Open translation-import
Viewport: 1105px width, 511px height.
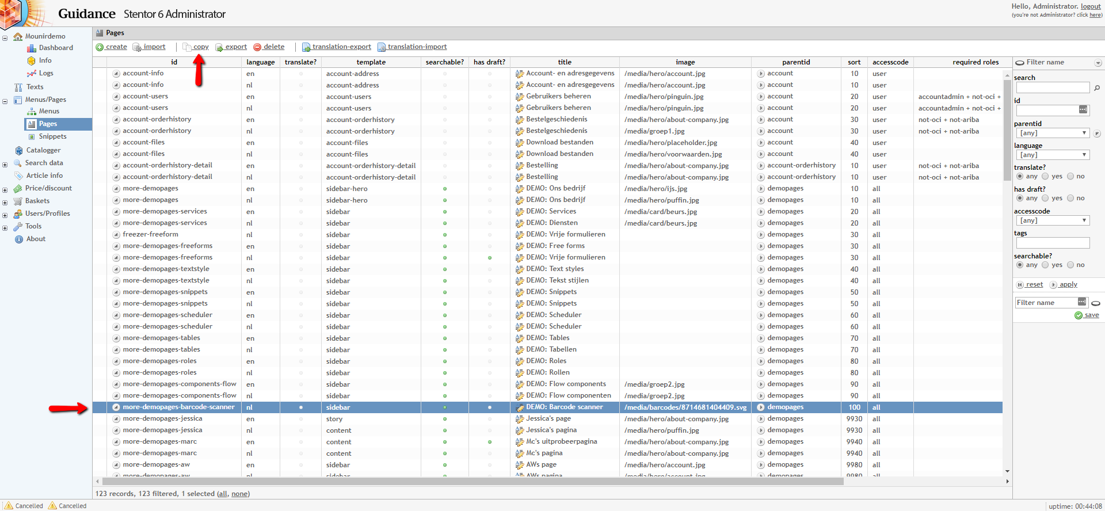pyautogui.click(x=412, y=47)
